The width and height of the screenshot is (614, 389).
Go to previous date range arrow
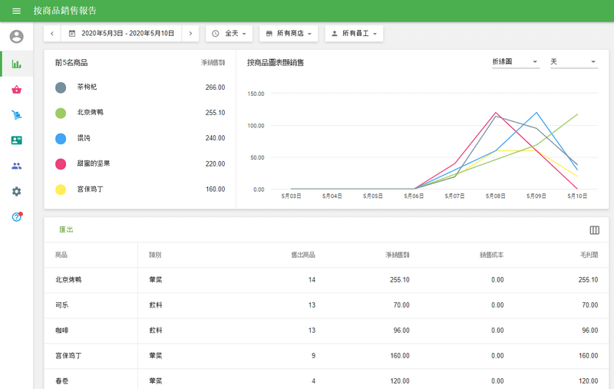coord(51,34)
